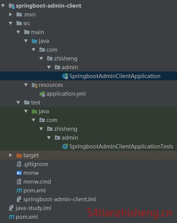Collapse the src folder arrow

coord(10,23)
